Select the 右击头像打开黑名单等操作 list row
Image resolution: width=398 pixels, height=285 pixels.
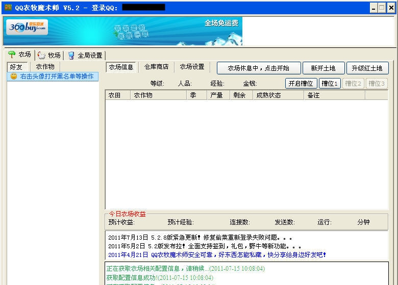point(53,76)
